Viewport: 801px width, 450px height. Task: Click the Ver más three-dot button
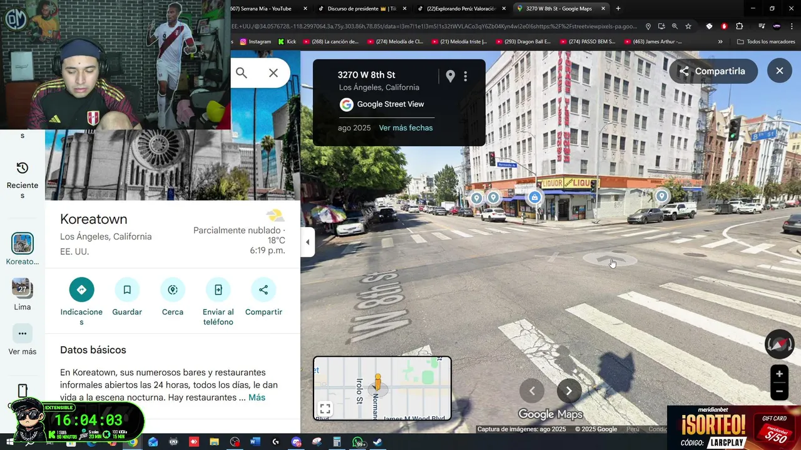click(23, 334)
